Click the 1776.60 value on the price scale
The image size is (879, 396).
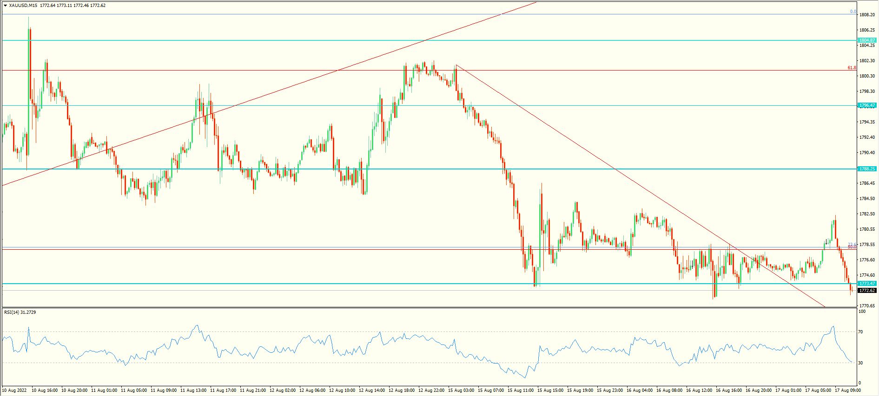pos(867,260)
